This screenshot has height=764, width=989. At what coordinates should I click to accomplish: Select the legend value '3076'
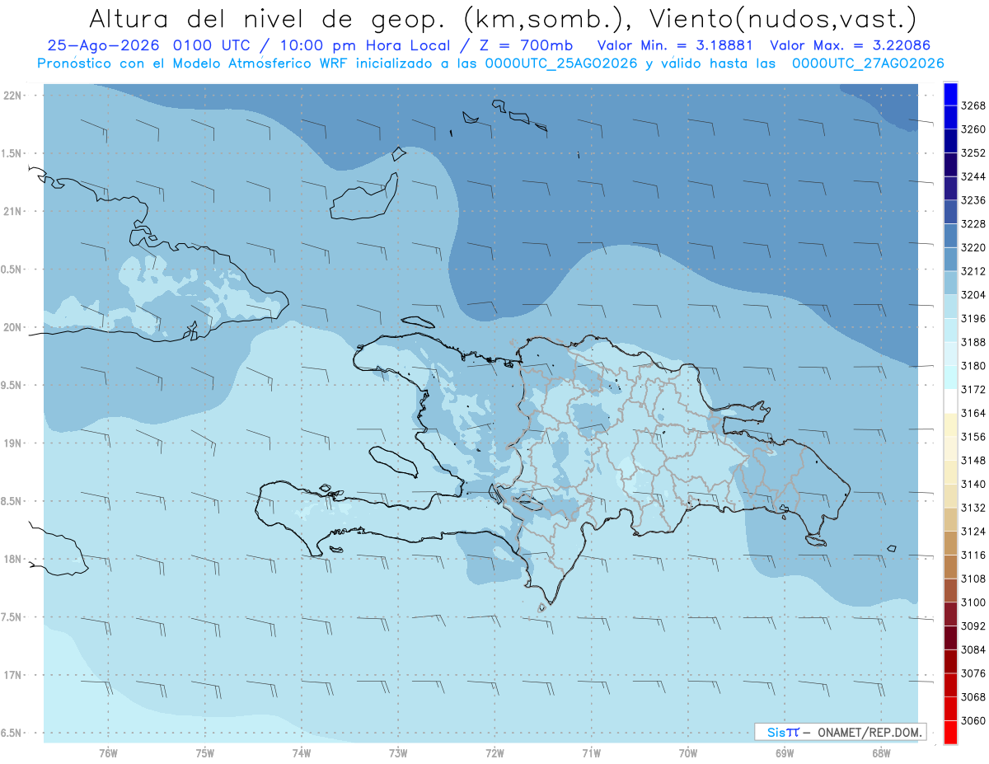(973, 673)
